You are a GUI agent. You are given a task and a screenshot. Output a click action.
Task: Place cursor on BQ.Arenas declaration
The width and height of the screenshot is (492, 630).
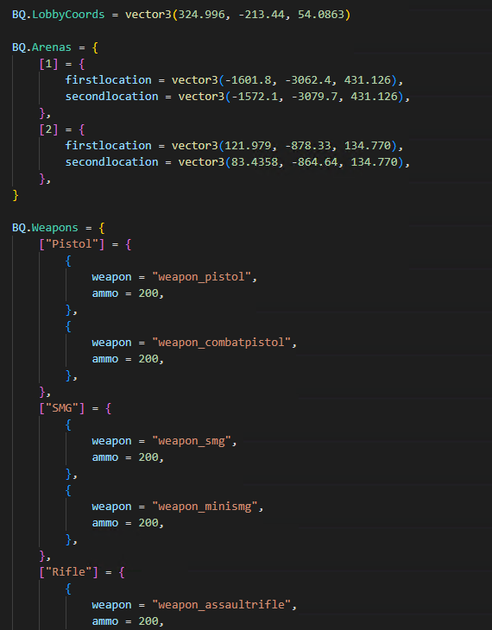(x=41, y=47)
